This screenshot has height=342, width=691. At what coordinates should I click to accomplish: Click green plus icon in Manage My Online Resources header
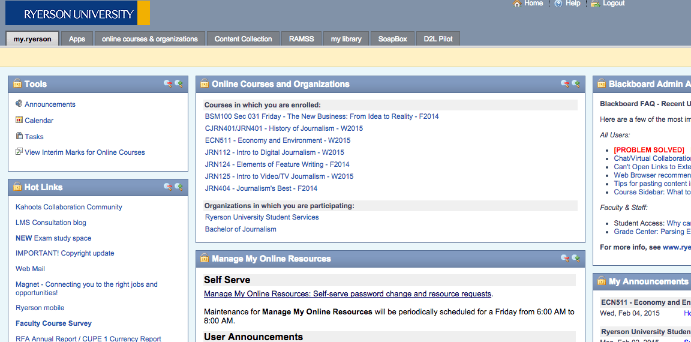pos(576,259)
